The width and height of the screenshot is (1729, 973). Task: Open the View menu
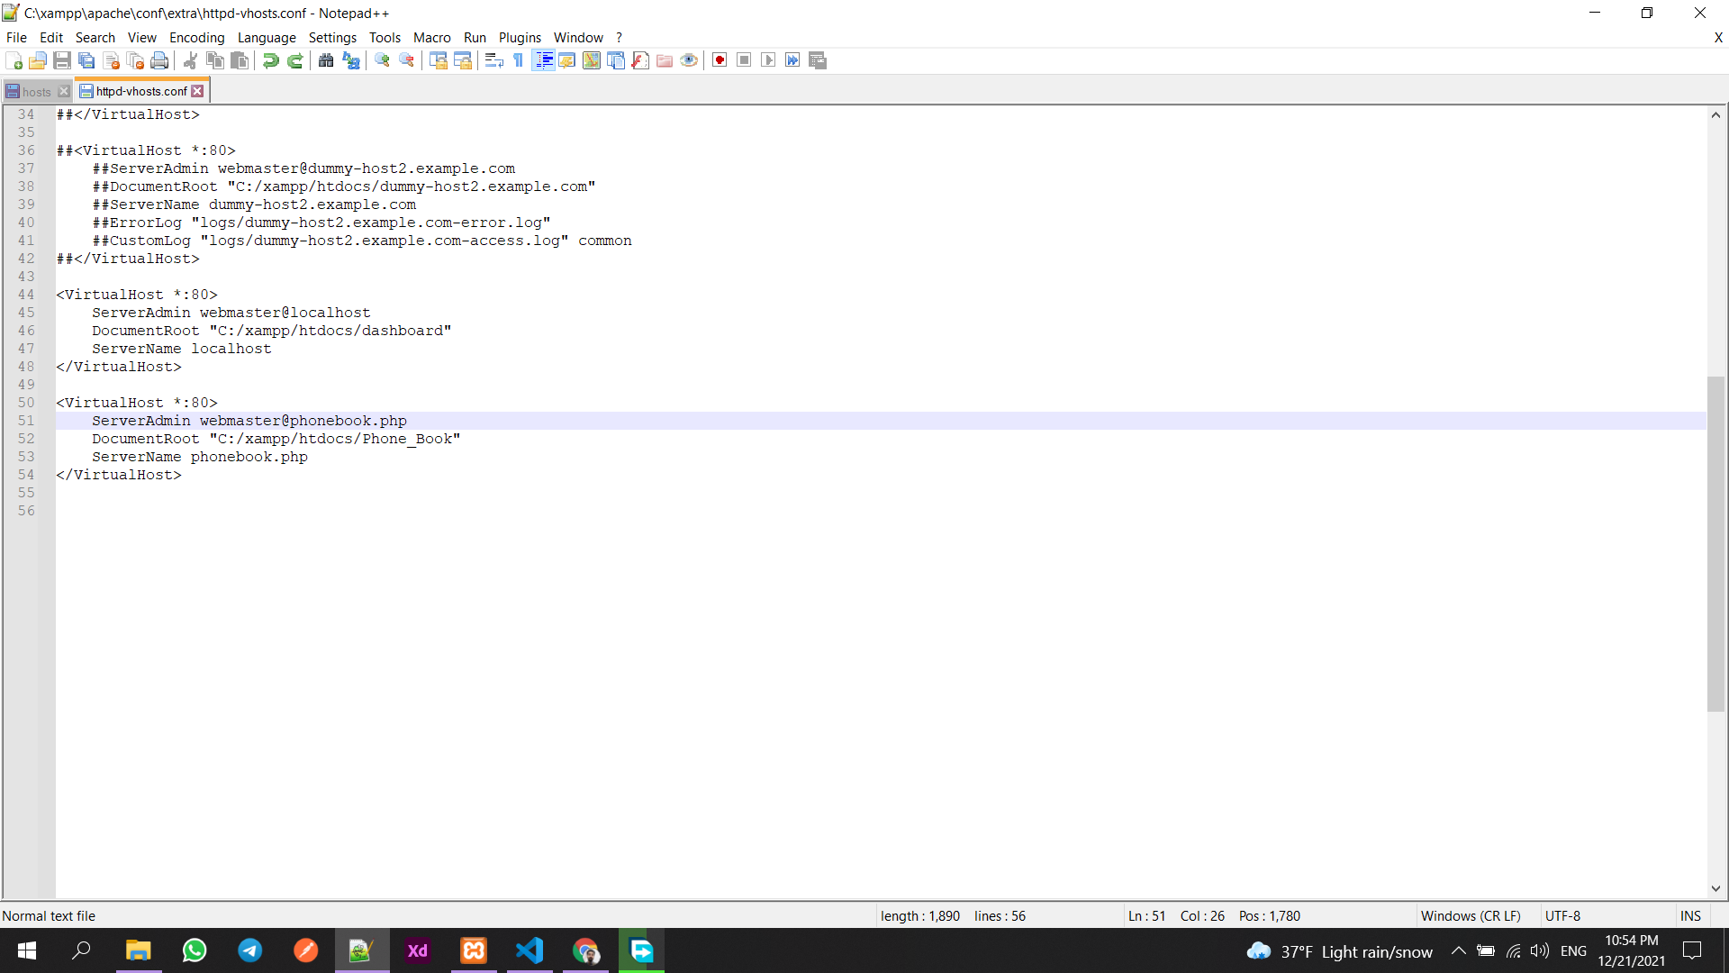point(141,37)
